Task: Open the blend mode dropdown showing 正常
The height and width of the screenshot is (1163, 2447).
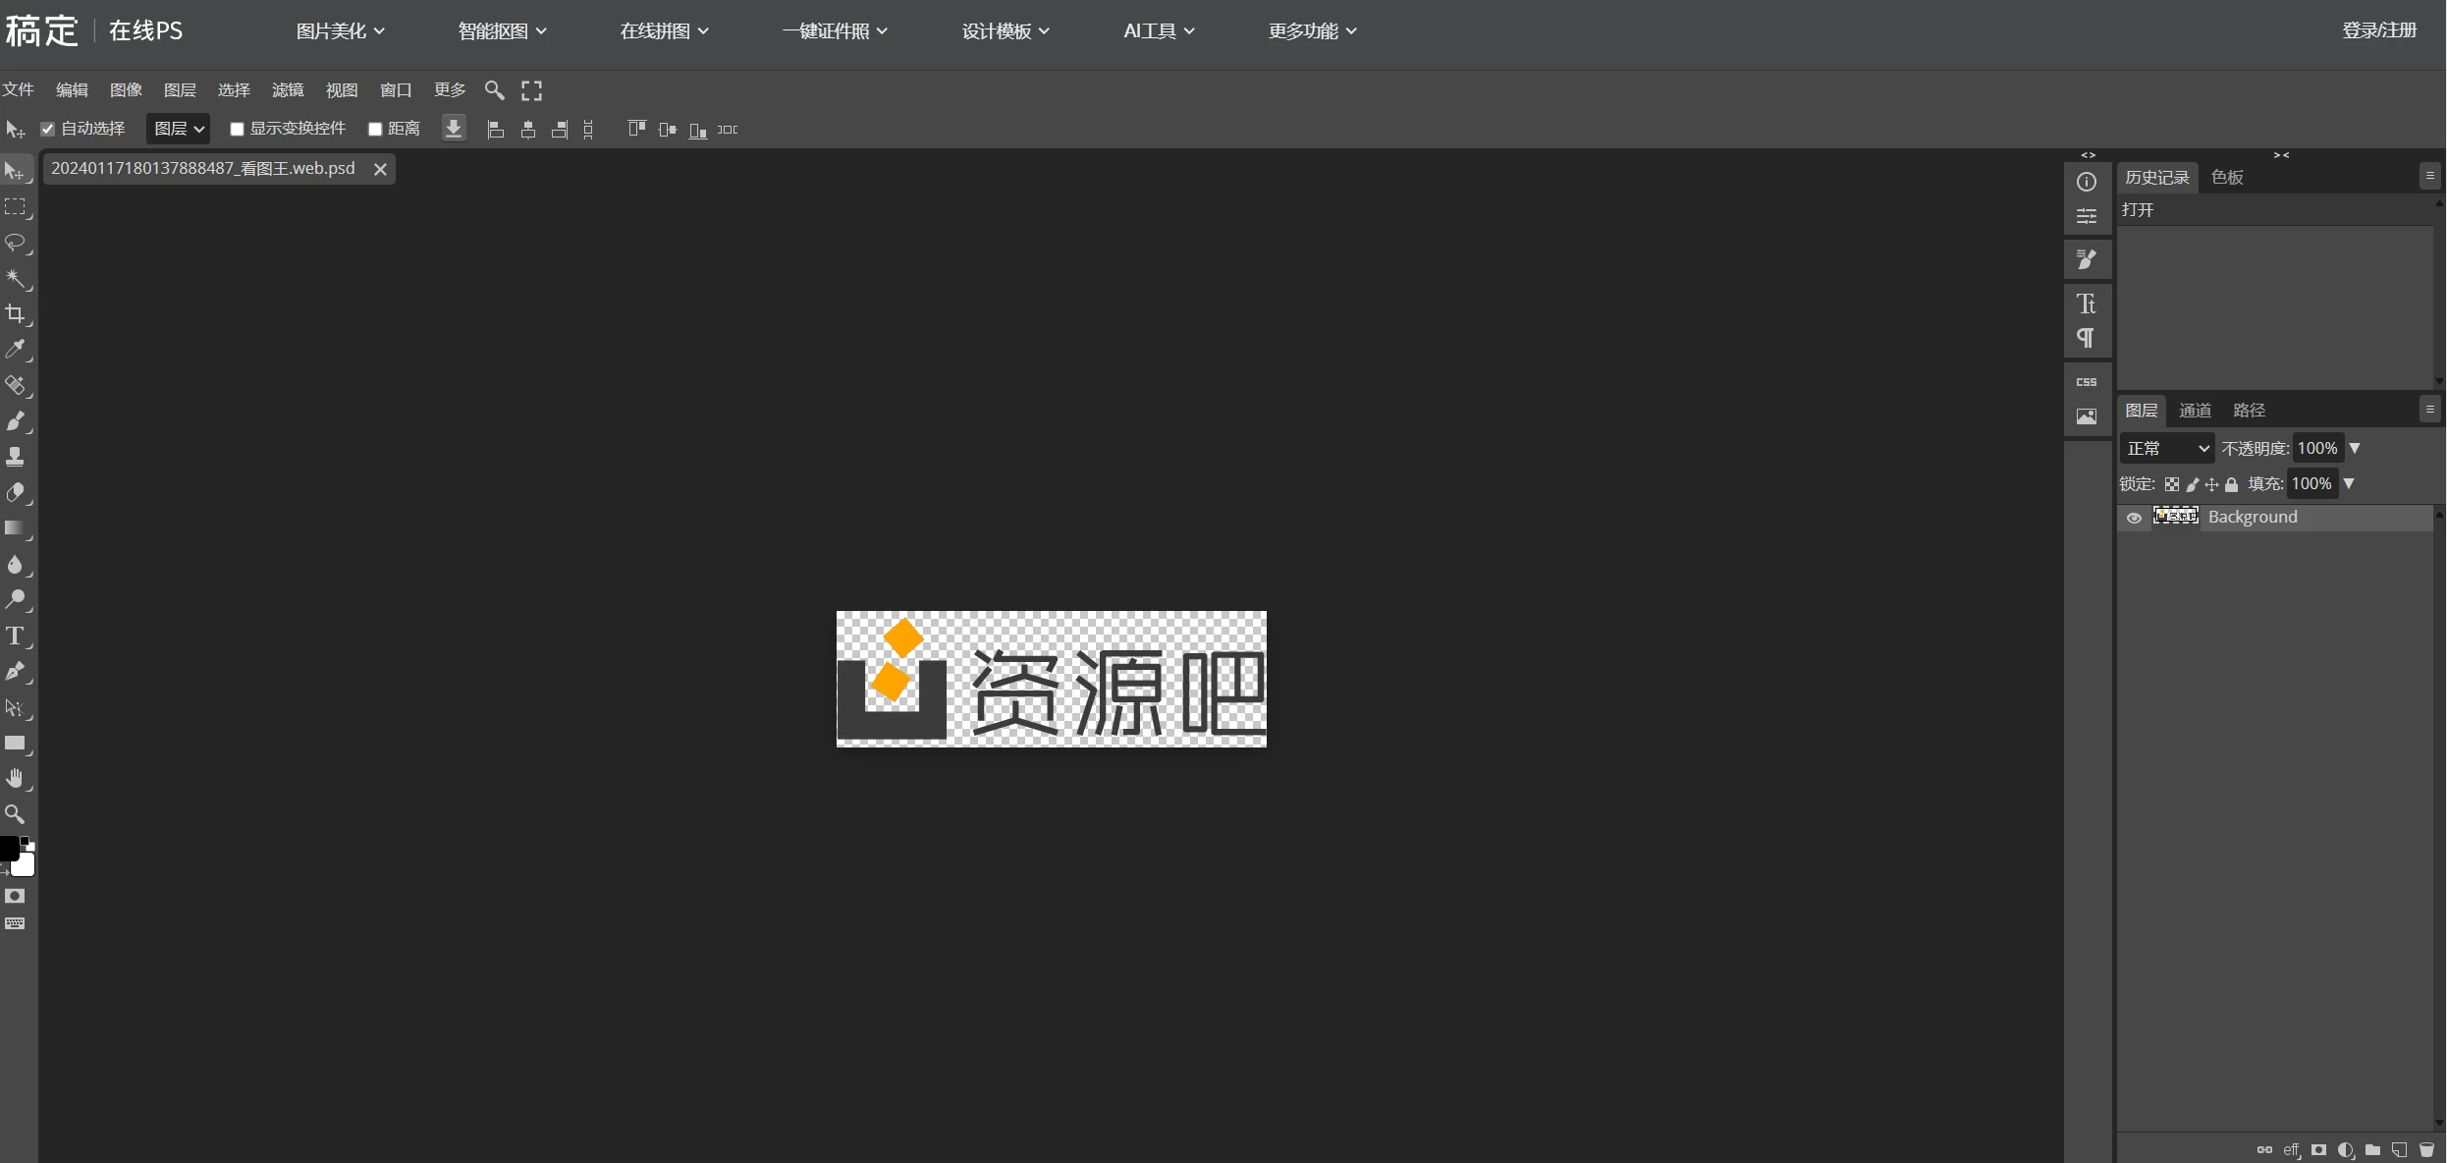Action: point(2166,448)
